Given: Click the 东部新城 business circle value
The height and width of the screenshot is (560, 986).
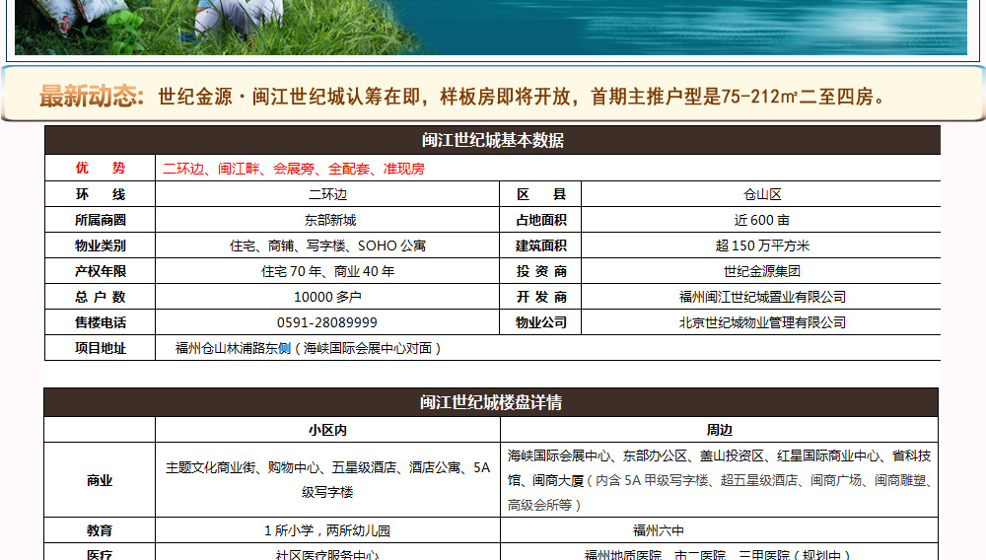Looking at the screenshot, I should [x=327, y=220].
